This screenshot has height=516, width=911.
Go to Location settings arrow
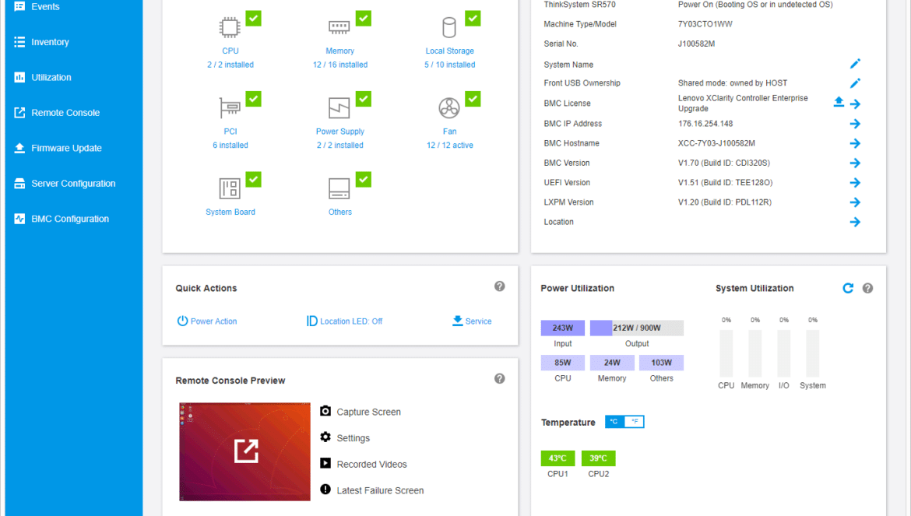pos(855,223)
